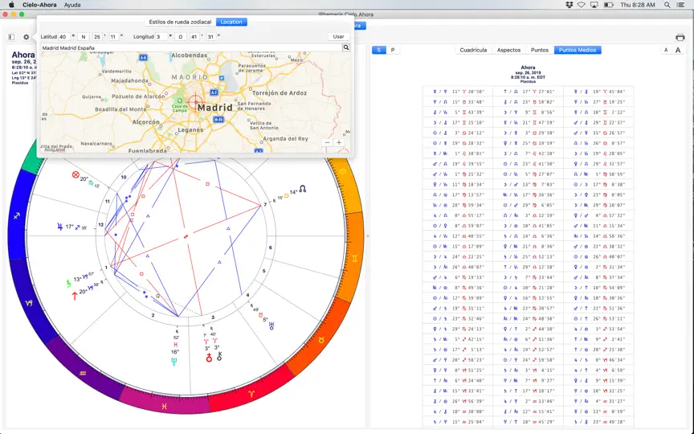Open the Ayuda menu
Image resolution: width=694 pixels, height=434 pixels.
click(x=72, y=5)
